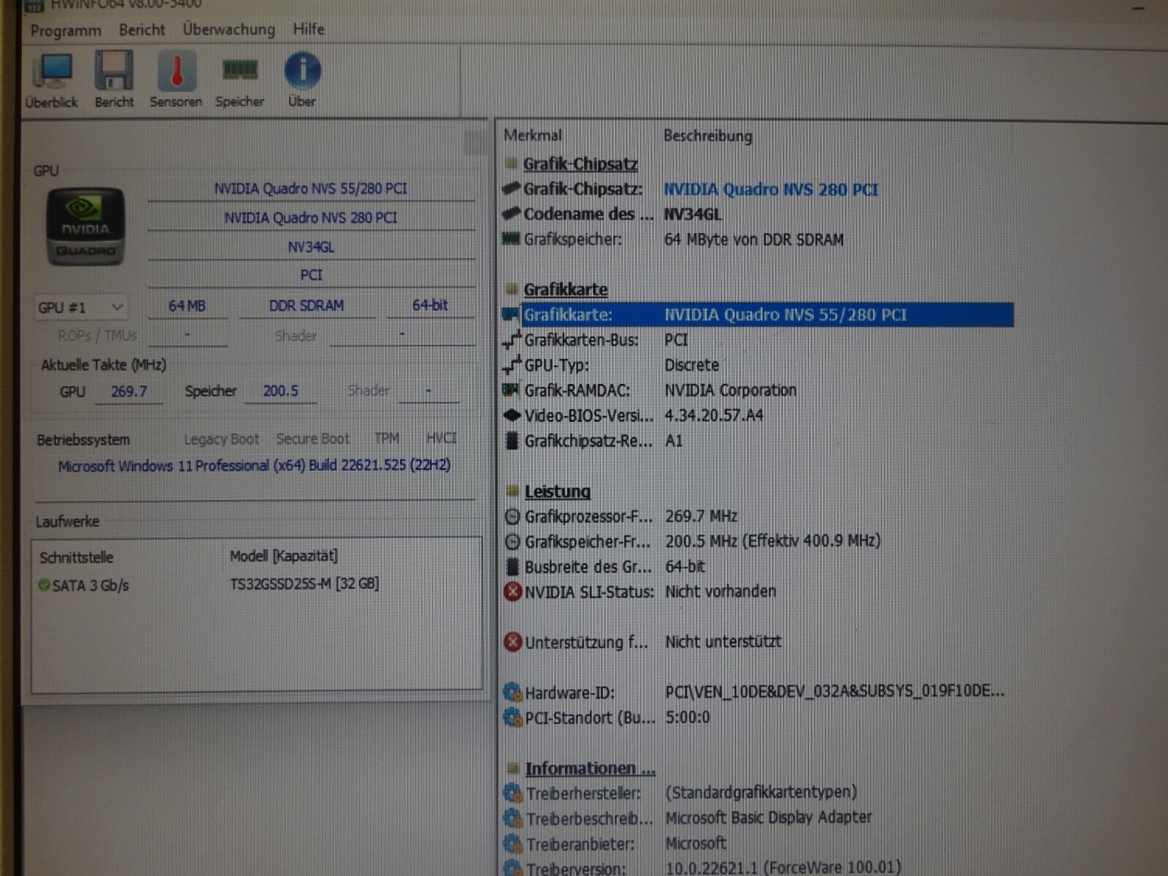
Task: Select the TS32GSSD25S-M [32 GB] drive entry
Action: (x=304, y=583)
